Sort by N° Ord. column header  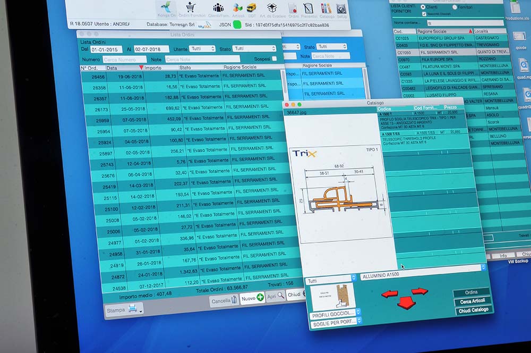coord(92,68)
